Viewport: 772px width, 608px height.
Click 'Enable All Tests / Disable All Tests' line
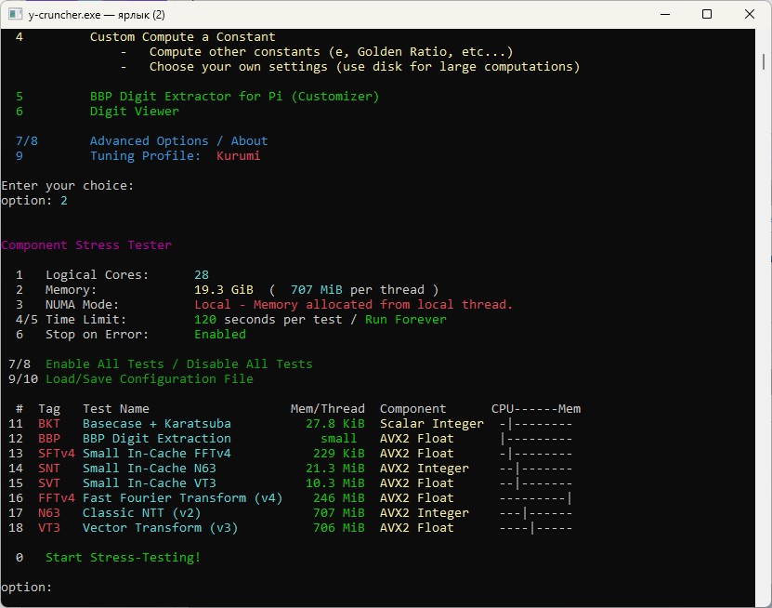179,364
